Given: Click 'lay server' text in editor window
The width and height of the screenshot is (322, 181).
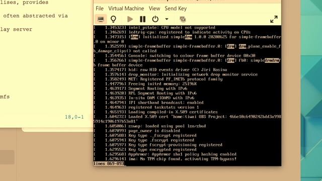Looking at the screenshot, I should 16,29.
